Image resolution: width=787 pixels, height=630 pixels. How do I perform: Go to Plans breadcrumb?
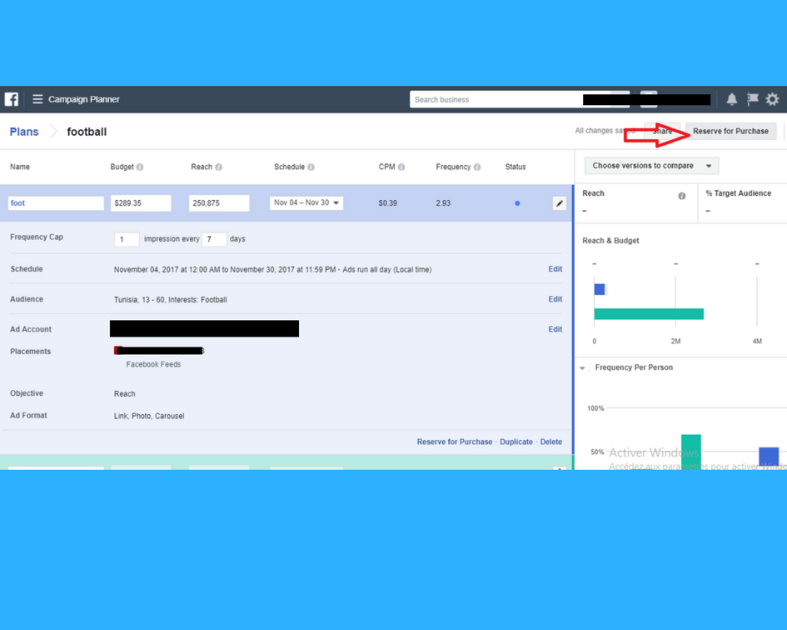point(24,132)
